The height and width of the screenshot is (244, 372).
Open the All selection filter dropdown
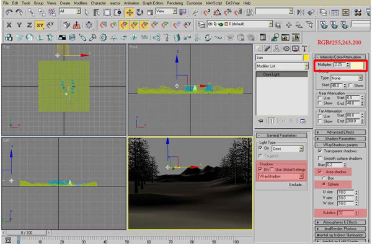pos(70,11)
